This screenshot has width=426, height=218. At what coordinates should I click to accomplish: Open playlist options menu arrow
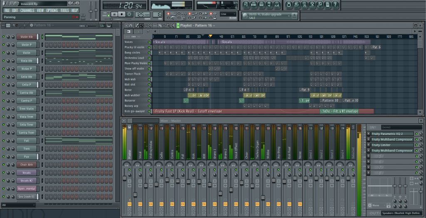(x=126, y=25)
